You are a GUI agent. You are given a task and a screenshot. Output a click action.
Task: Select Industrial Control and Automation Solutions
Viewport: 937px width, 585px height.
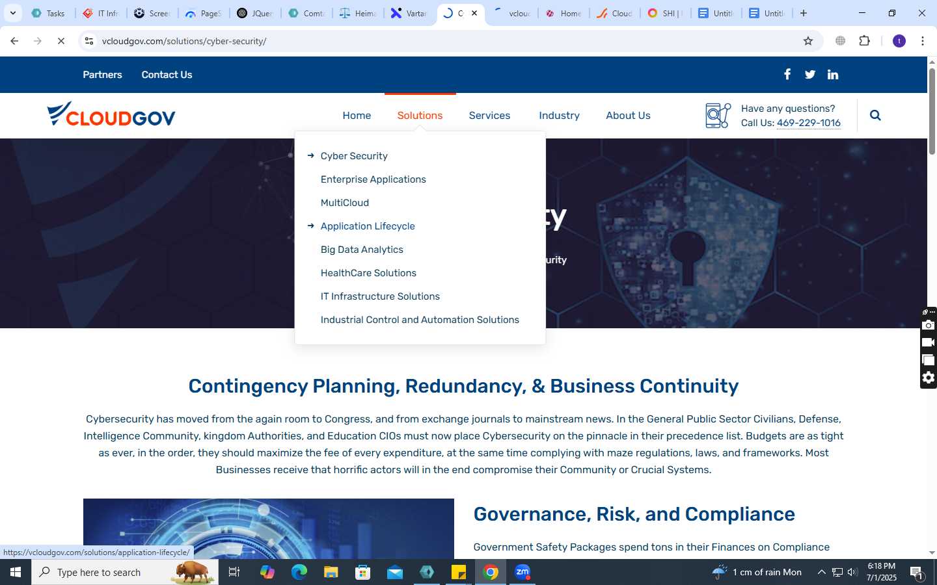(x=420, y=320)
